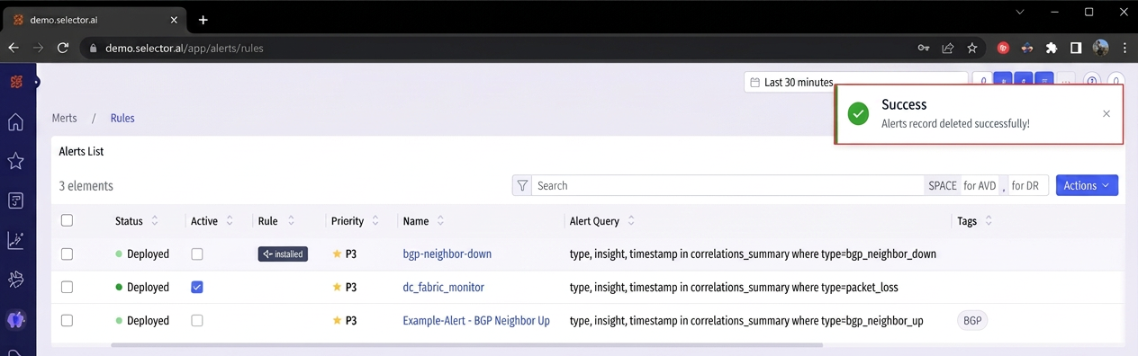This screenshot has width=1138, height=356.
Task: Click the filter funnel icon beside Search
Action: [x=521, y=185]
